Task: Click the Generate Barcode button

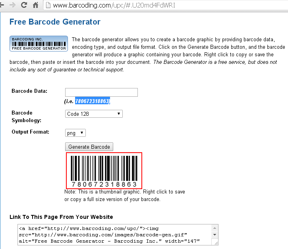Action: (x=89, y=147)
